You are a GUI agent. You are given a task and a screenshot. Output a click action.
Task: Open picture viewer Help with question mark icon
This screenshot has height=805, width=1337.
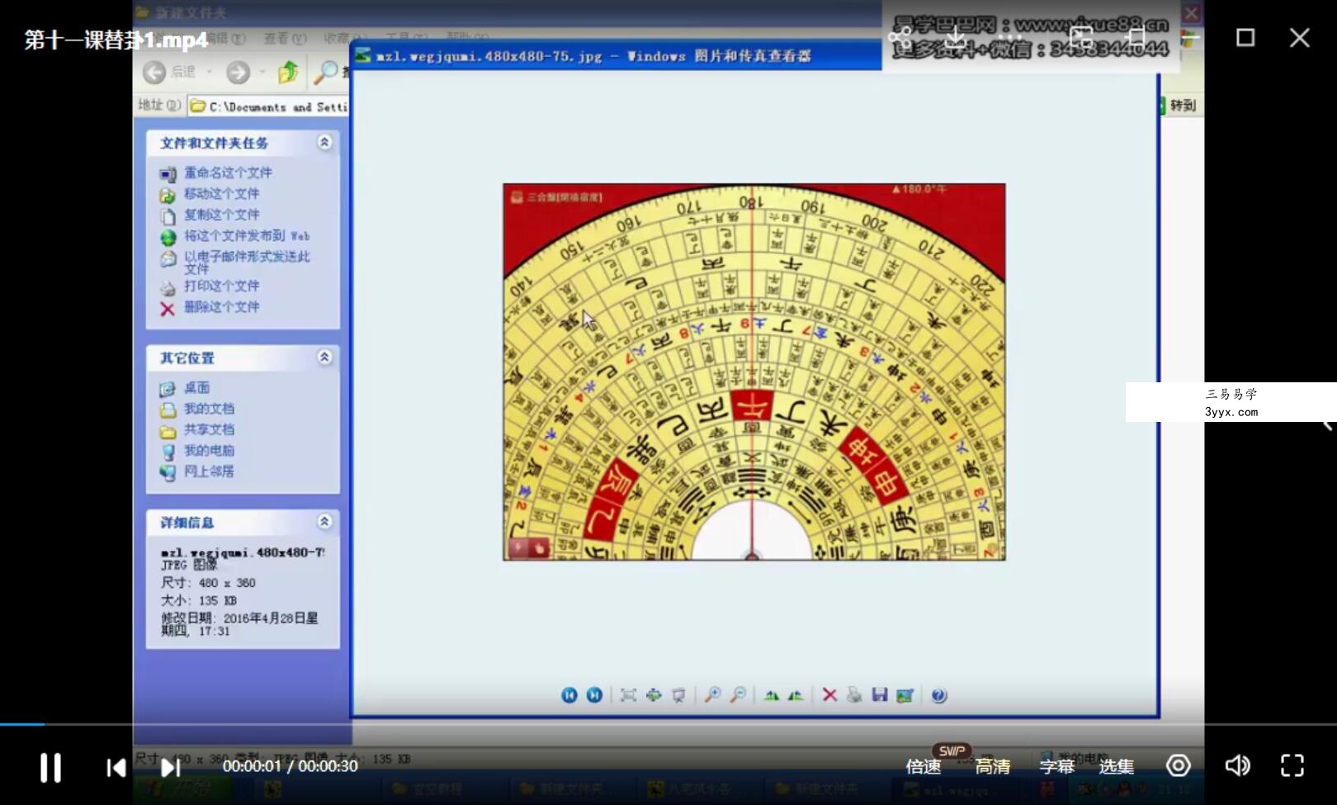tap(939, 695)
